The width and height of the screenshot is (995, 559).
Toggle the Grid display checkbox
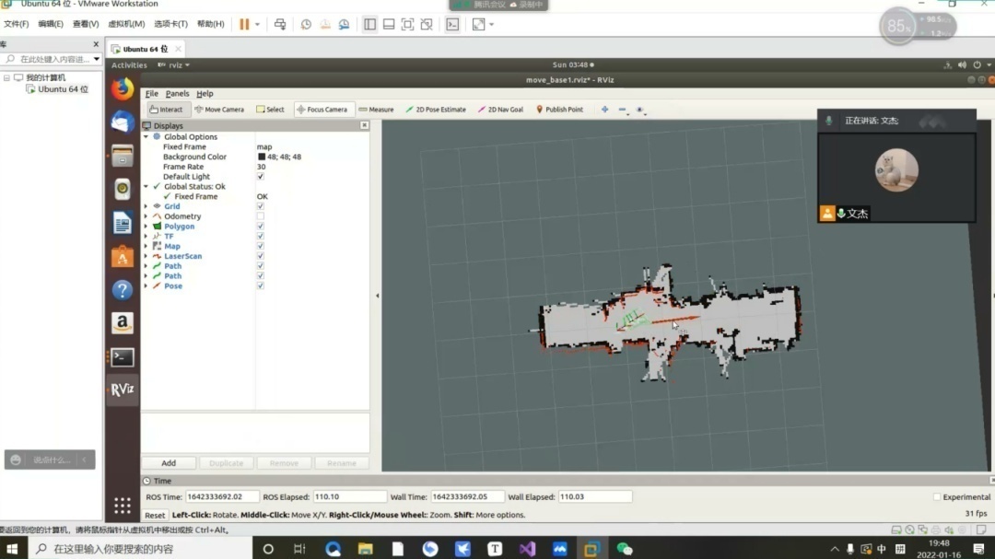[261, 206]
